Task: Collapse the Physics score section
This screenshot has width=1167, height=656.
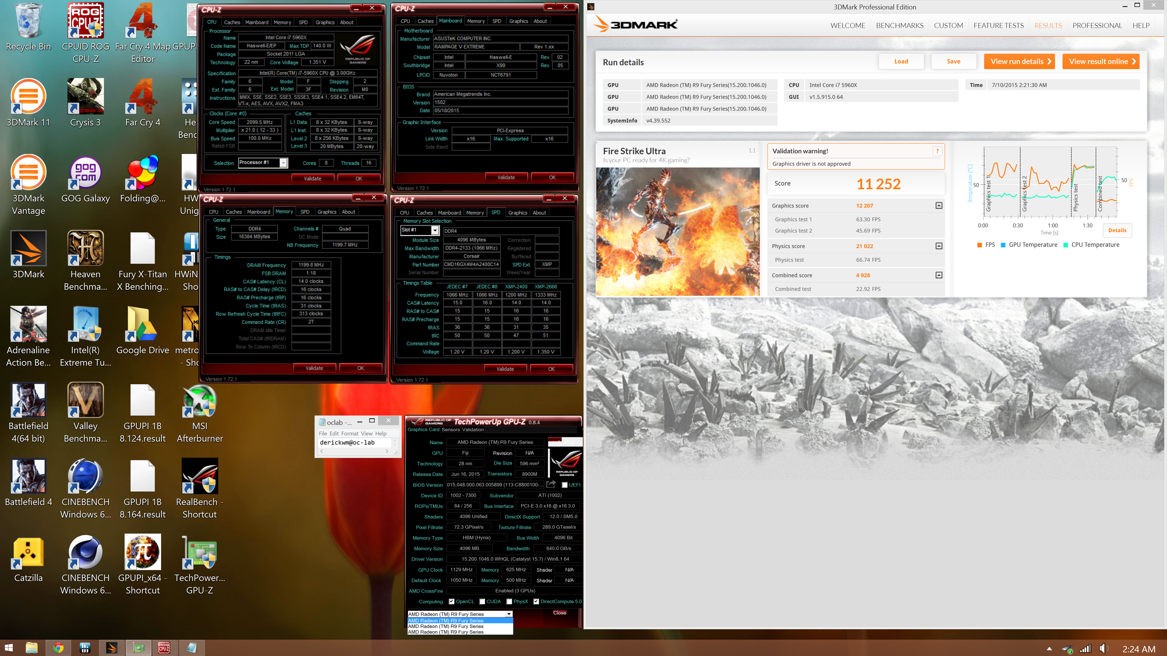Action: (x=939, y=246)
